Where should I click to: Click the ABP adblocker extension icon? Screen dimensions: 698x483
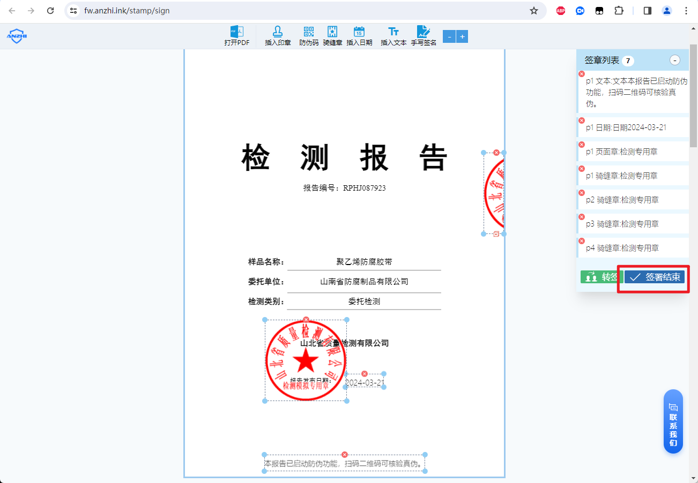click(x=560, y=10)
